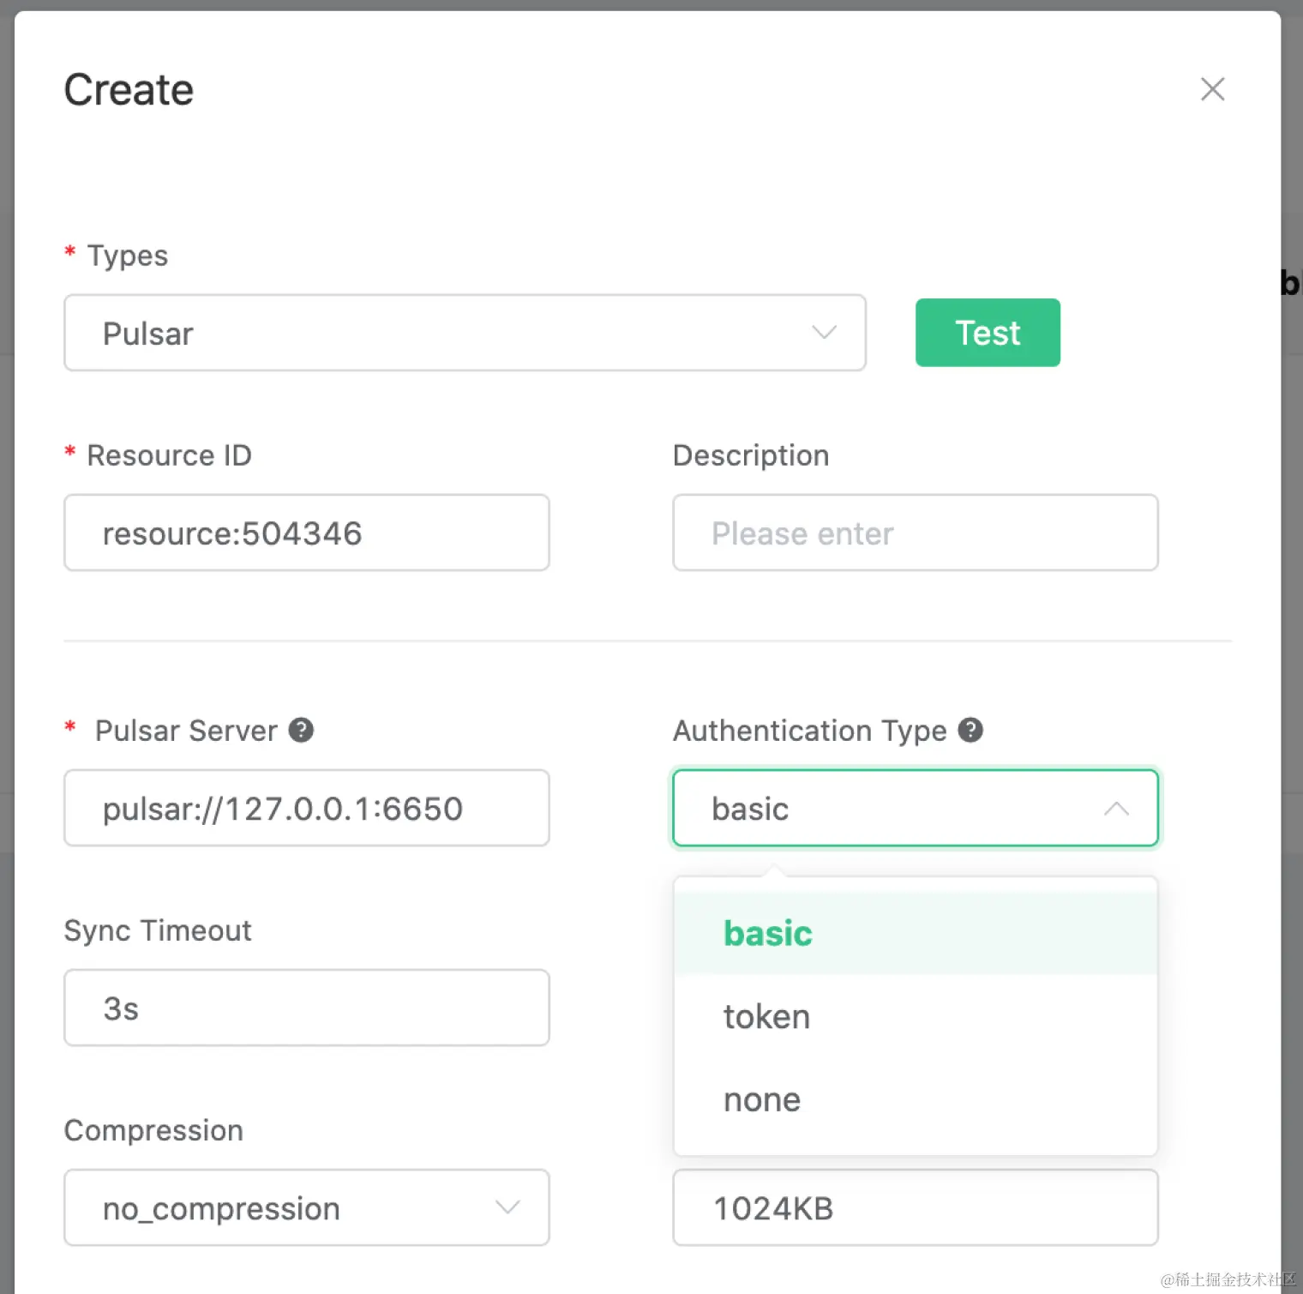The width and height of the screenshot is (1303, 1294).
Task: Collapse the Authentication Type dropdown showing basic
Action: [x=916, y=808]
